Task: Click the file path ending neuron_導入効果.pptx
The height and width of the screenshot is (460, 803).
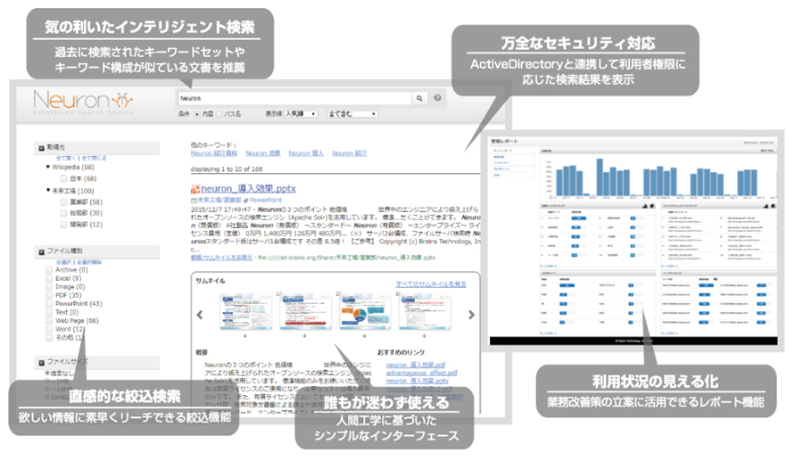Action: pos(347,258)
